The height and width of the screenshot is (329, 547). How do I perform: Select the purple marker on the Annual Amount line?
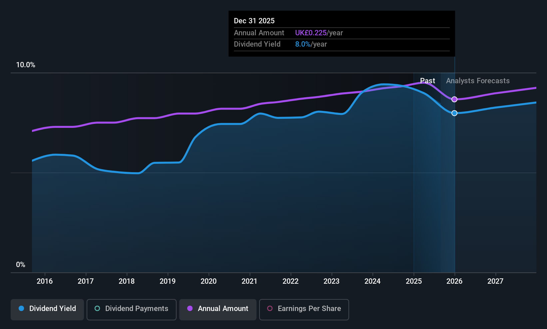454,99
